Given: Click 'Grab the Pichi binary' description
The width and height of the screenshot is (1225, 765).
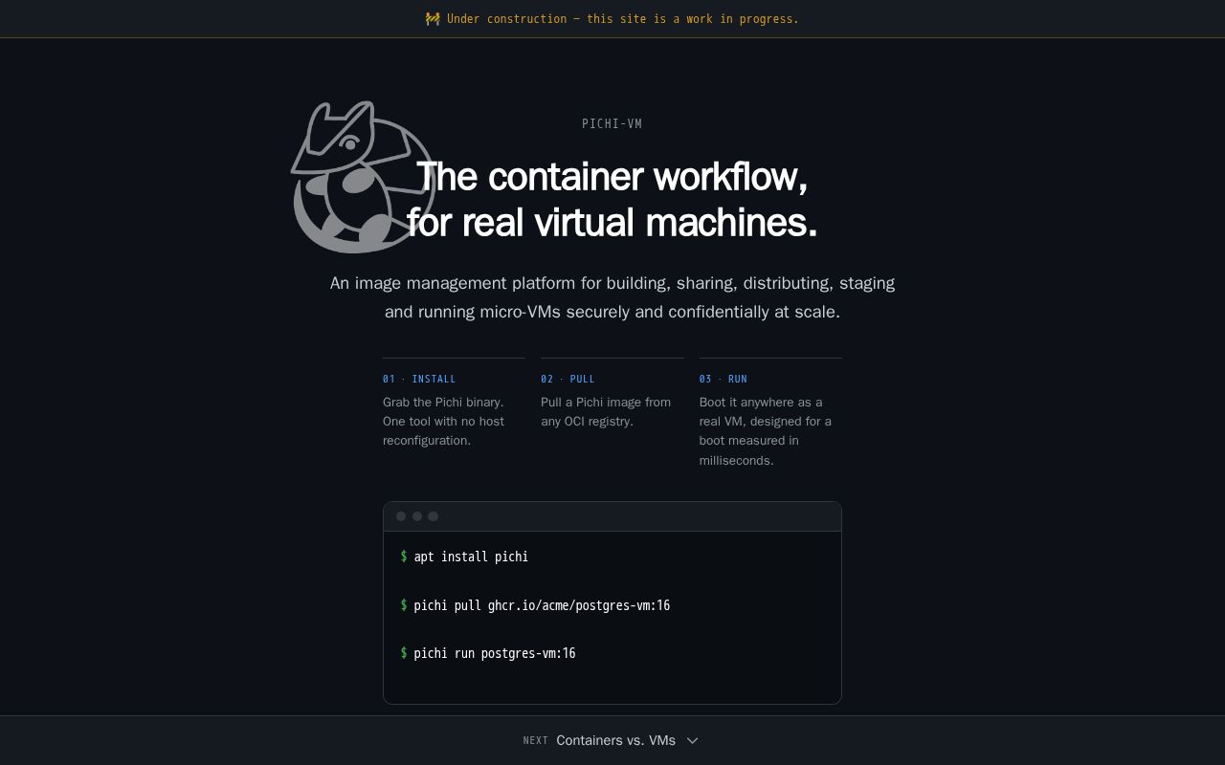Looking at the screenshot, I should [x=443, y=422].
